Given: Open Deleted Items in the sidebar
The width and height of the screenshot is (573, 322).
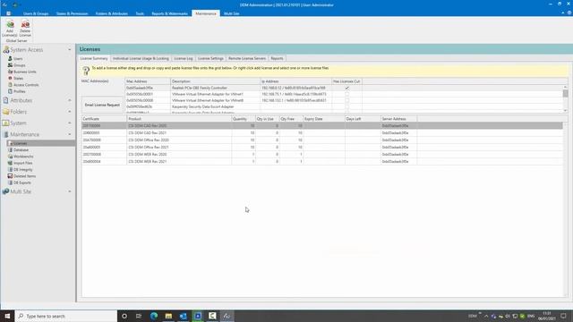Looking at the screenshot, I should tap(24, 176).
